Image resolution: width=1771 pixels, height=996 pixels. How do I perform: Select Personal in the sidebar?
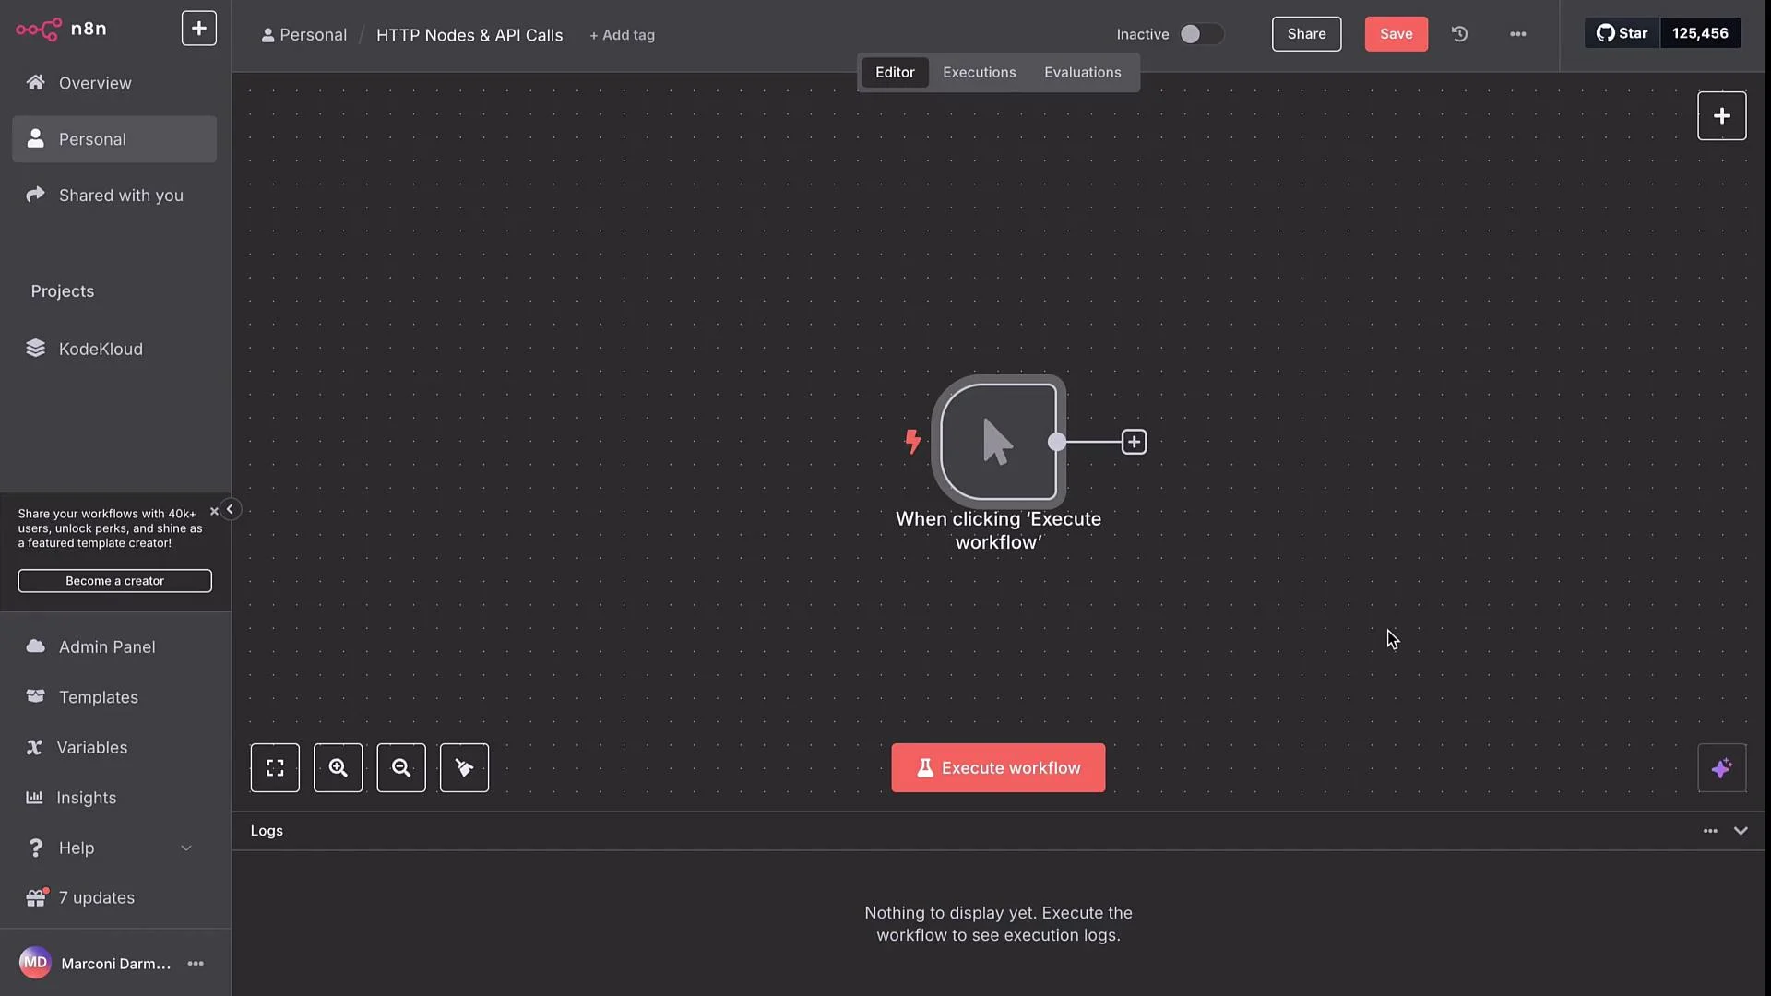[114, 139]
